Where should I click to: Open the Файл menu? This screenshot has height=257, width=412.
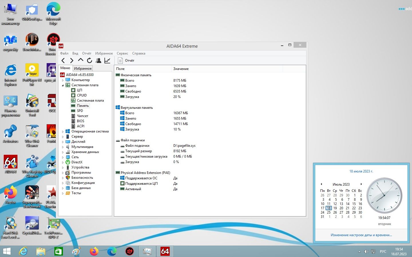pyautogui.click(x=64, y=53)
